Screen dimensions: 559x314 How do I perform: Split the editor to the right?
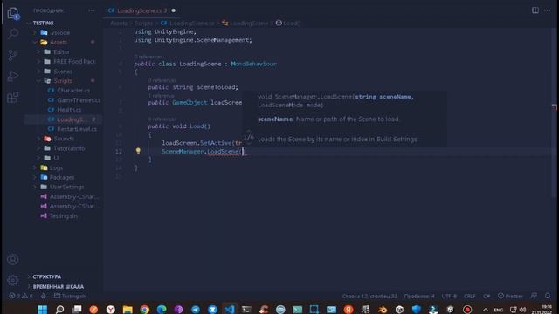coord(535,10)
